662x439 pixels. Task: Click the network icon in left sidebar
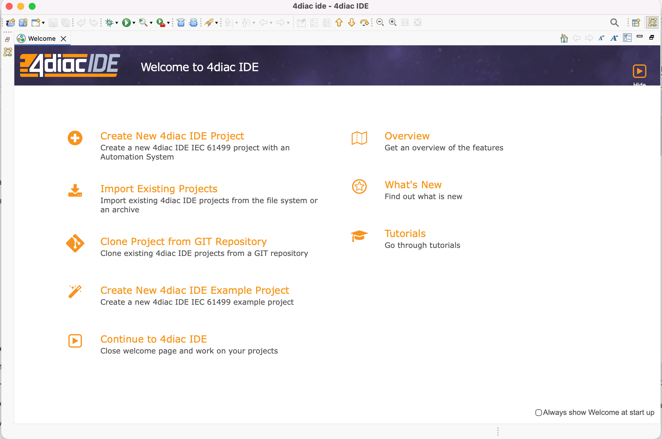pos(8,52)
